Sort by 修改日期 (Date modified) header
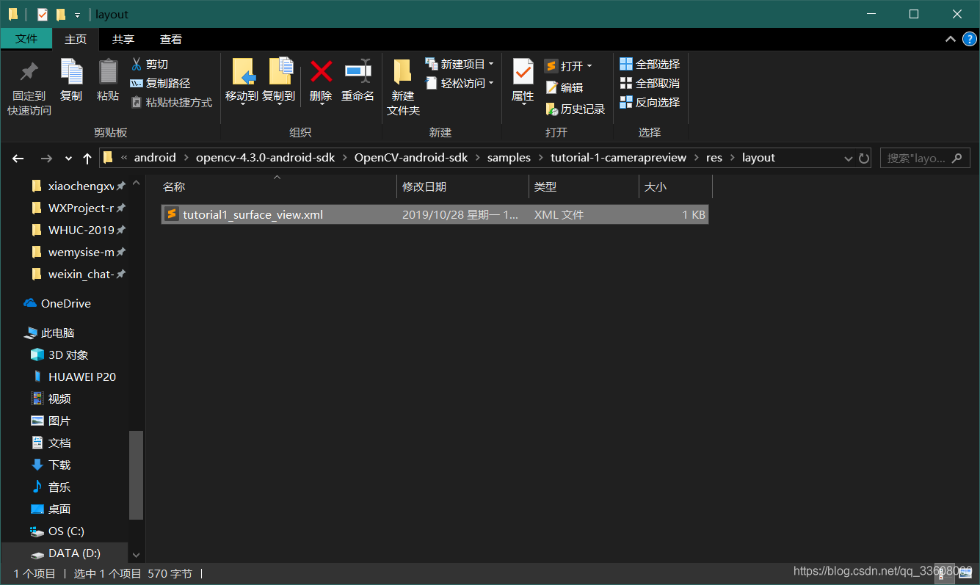 click(x=462, y=187)
